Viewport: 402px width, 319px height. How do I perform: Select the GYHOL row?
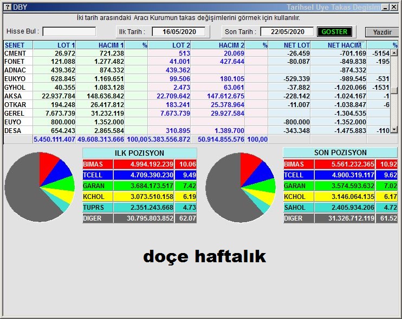click(x=197, y=88)
